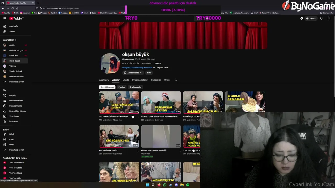Expand the Siz section header
This screenshot has width=335, height=188.
(6, 90)
